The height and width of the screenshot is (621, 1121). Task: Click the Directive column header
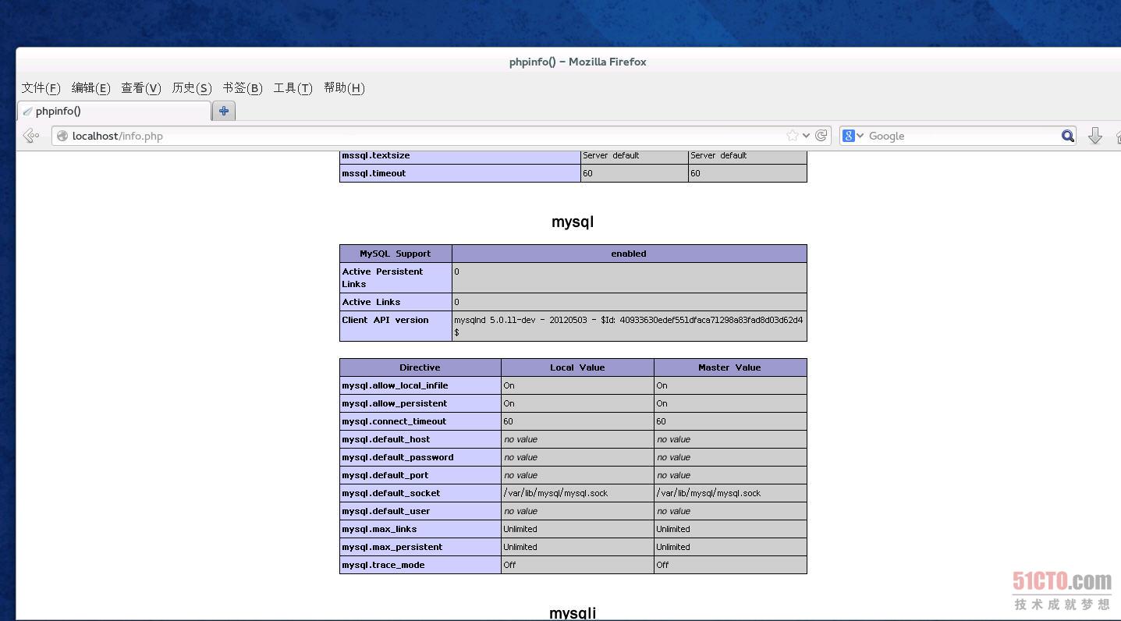click(420, 367)
